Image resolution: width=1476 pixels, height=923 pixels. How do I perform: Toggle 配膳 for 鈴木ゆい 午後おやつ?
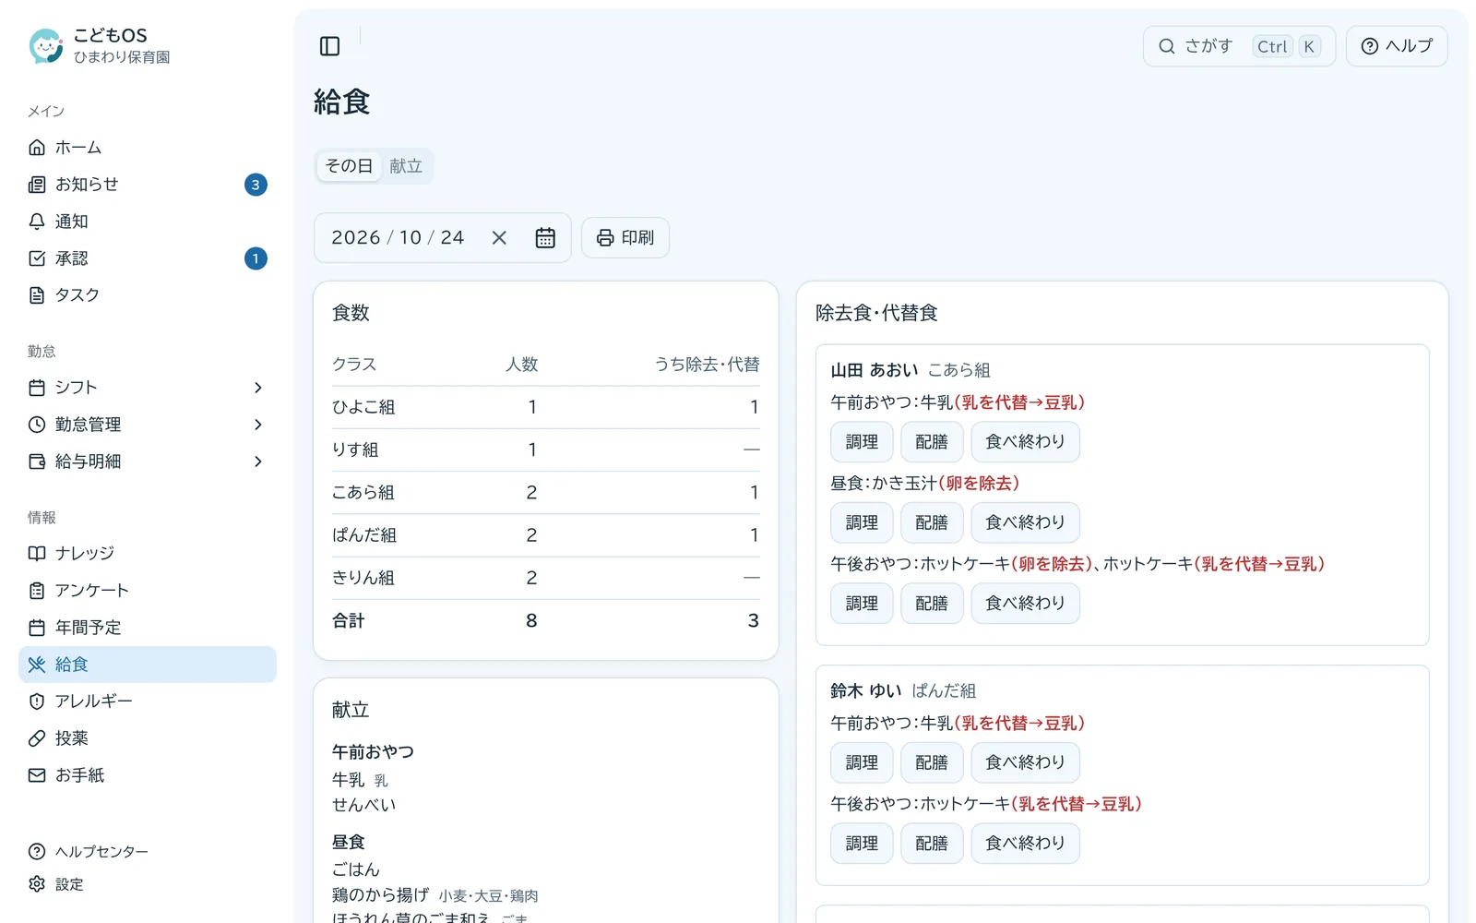click(932, 844)
